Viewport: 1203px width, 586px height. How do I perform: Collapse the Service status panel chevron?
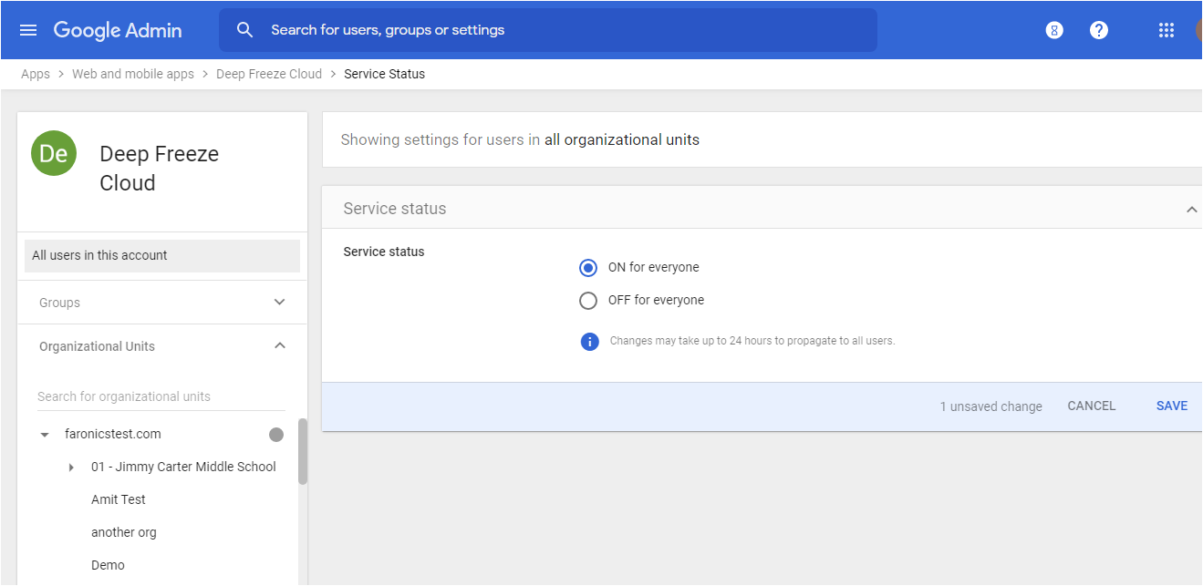1191,210
